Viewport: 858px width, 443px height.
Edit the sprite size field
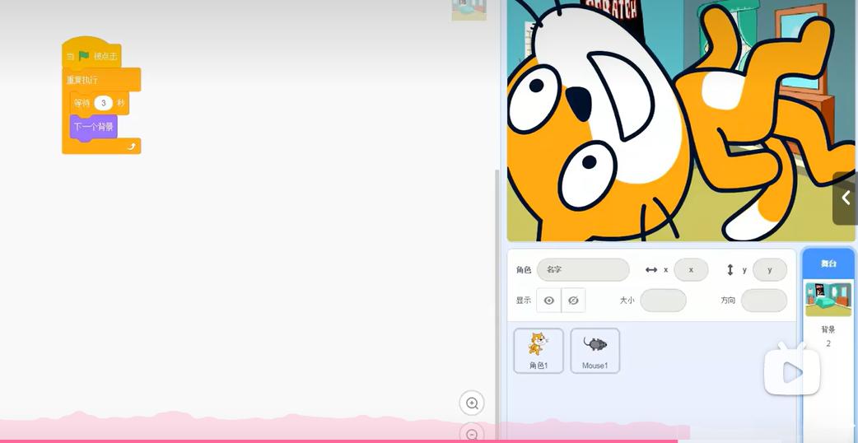point(663,301)
